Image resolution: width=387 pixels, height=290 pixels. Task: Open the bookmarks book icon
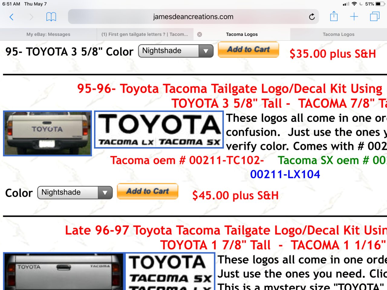pyautogui.click(x=51, y=17)
